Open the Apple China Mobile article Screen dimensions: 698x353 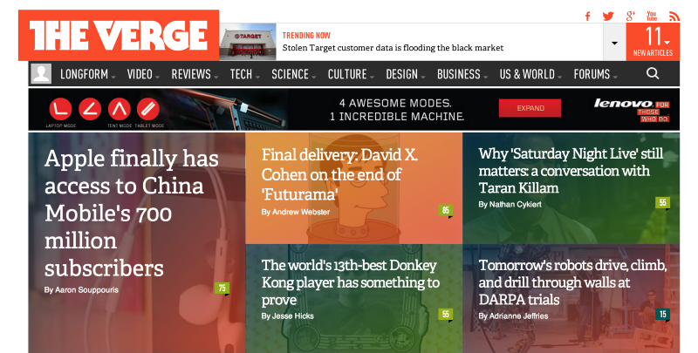pyautogui.click(x=131, y=213)
